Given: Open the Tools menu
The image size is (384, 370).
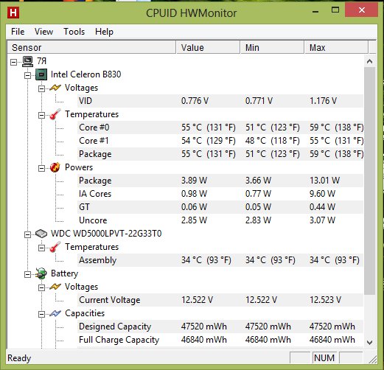Looking at the screenshot, I should pyautogui.click(x=74, y=32).
